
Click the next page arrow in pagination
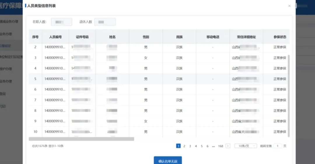(x=228, y=146)
